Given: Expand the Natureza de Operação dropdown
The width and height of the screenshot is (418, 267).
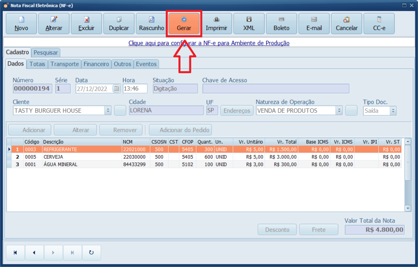Looking at the screenshot, I should coord(339,110).
